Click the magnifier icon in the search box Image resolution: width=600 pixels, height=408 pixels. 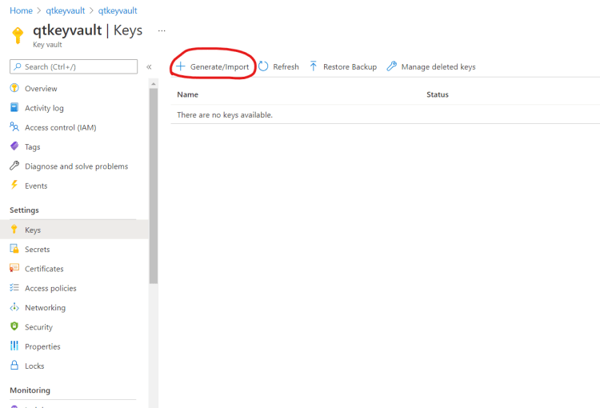[x=18, y=66]
